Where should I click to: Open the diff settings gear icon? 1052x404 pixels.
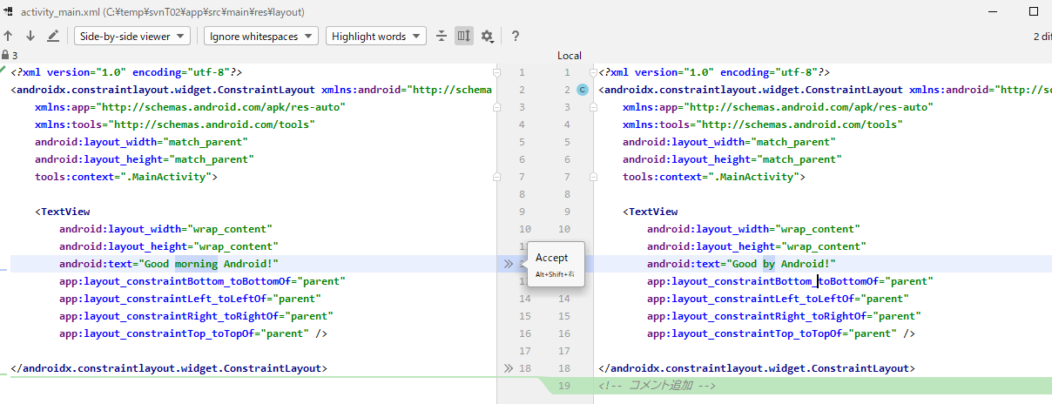click(x=487, y=37)
